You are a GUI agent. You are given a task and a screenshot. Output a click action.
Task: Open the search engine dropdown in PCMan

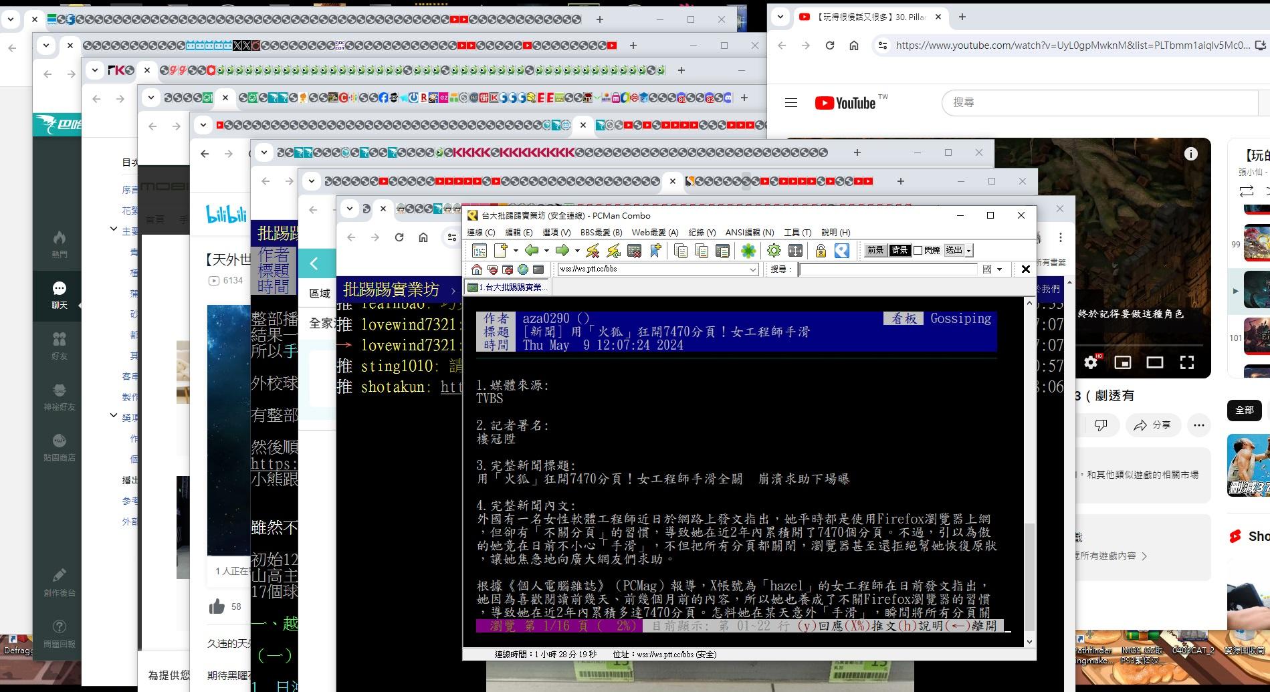pos(1000,269)
